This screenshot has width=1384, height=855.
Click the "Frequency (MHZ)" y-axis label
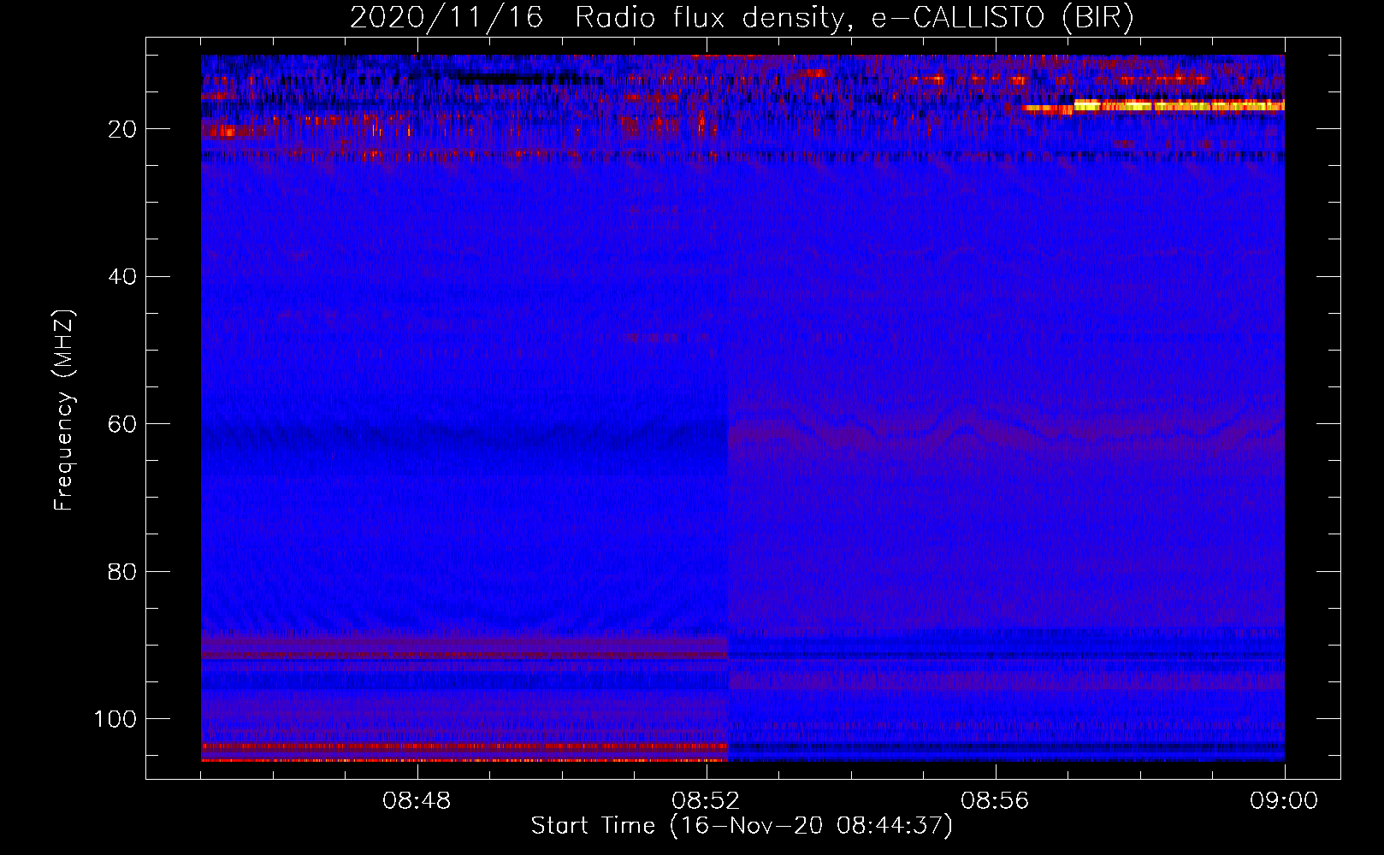[x=64, y=410]
